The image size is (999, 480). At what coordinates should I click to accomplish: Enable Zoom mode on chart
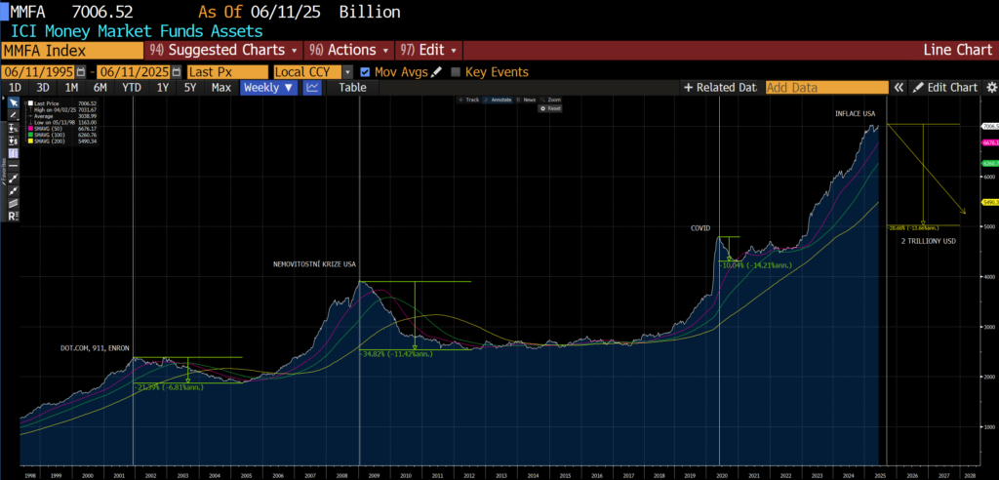click(x=550, y=100)
